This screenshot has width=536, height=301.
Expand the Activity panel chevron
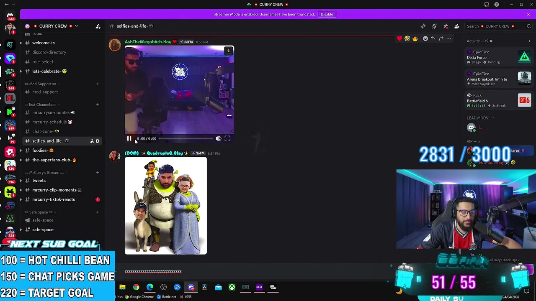point(529,41)
